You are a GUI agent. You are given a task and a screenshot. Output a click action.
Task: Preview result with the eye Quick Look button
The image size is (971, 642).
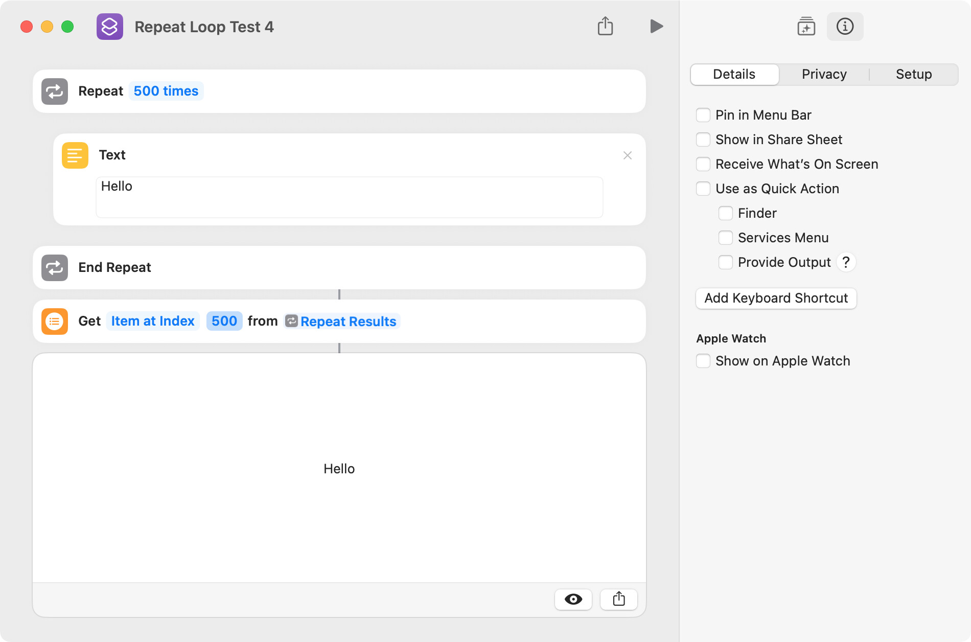573,599
